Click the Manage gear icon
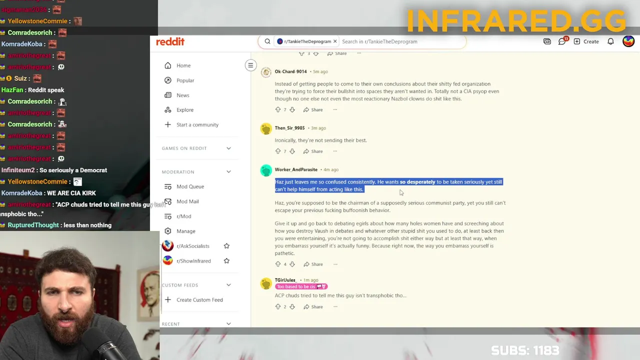 pos(168,231)
